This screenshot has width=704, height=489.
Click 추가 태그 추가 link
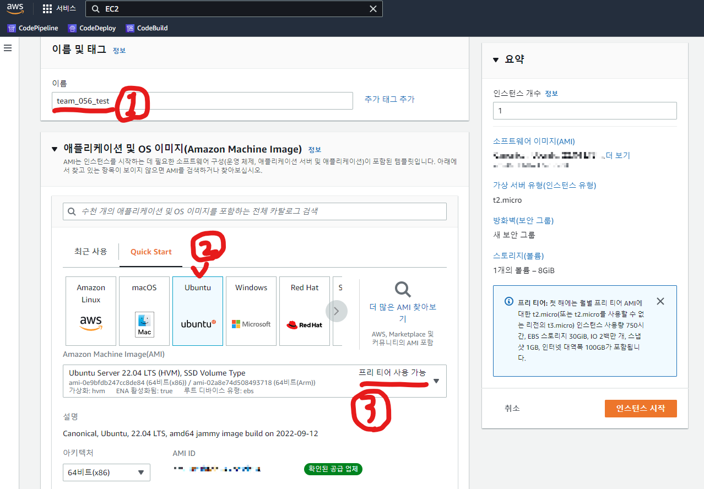(389, 100)
